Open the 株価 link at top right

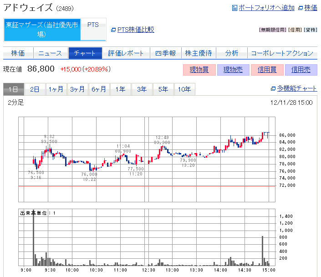[311, 8]
